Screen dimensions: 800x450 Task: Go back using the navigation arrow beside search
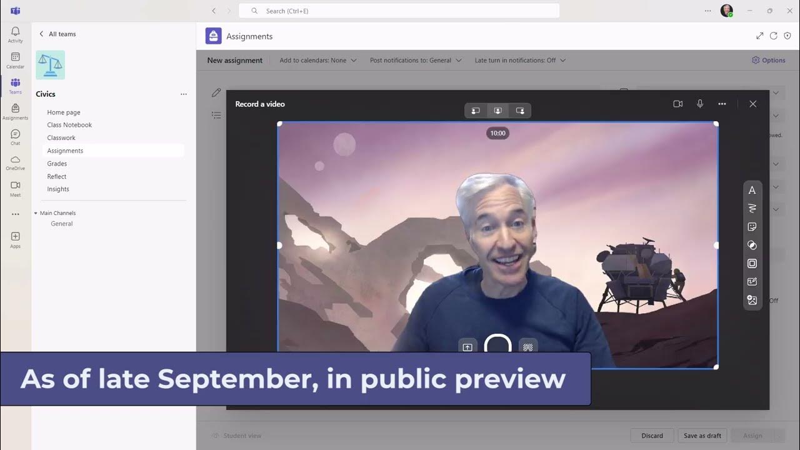click(x=214, y=11)
